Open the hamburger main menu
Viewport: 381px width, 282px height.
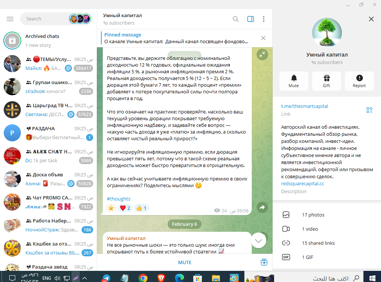tap(10, 19)
